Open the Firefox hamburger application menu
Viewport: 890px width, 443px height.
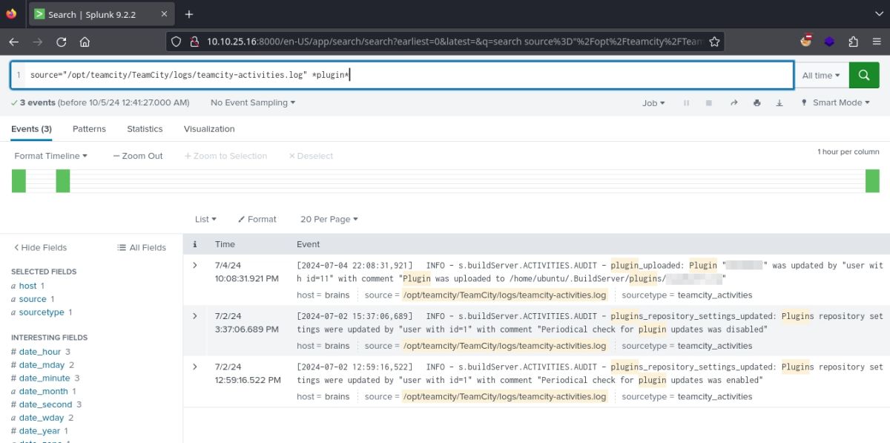[876, 42]
